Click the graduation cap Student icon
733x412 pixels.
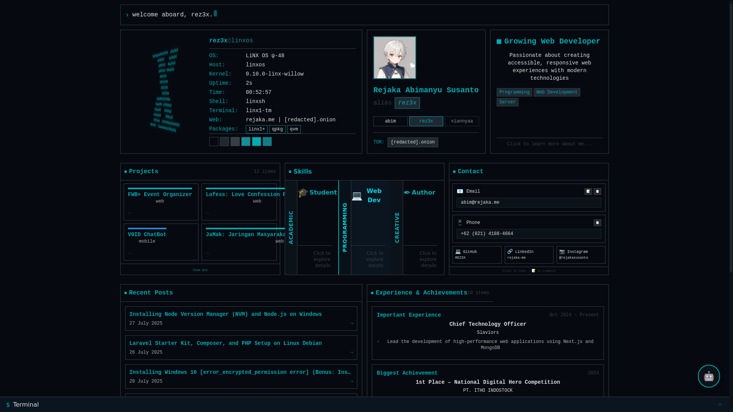(x=303, y=193)
